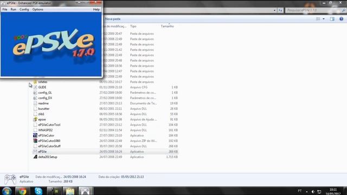Click the magnifier icon in the search box

coord(343,10)
